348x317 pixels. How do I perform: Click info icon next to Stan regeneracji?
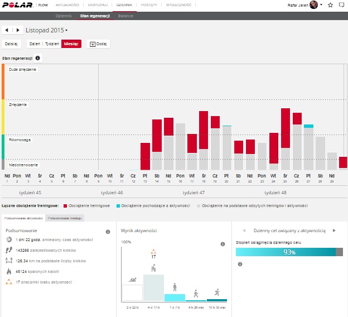(x=38, y=58)
